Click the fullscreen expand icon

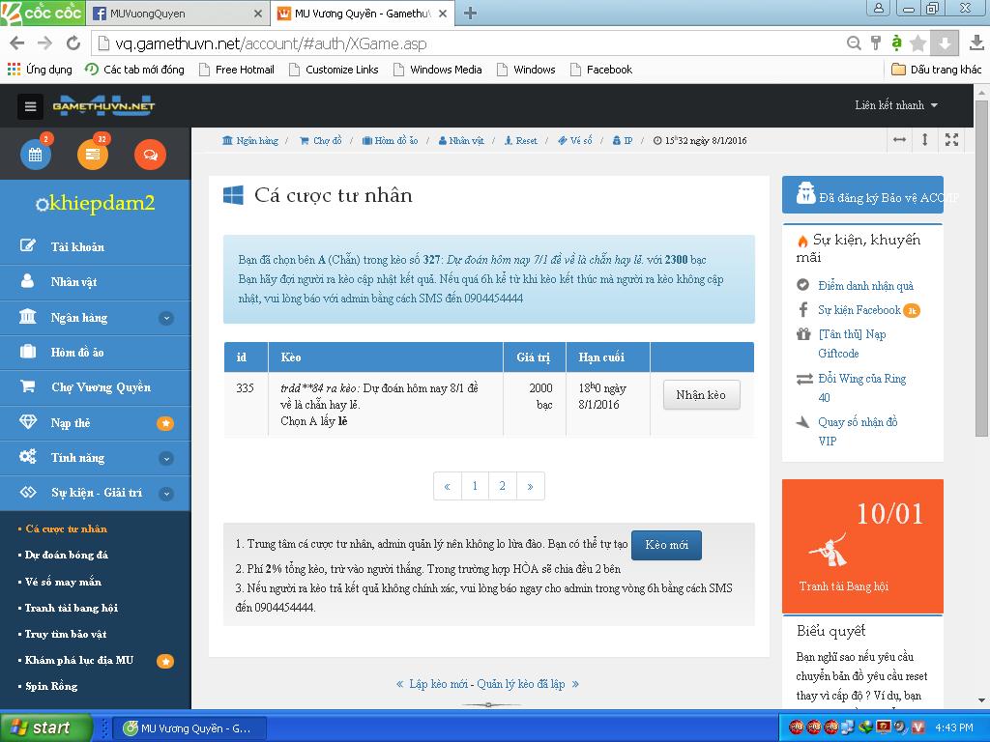point(951,140)
